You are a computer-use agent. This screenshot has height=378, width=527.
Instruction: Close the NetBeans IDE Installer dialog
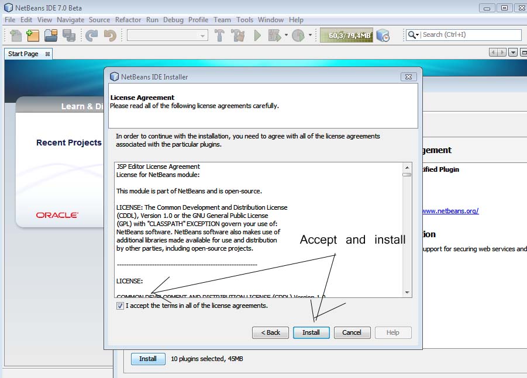(x=408, y=77)
